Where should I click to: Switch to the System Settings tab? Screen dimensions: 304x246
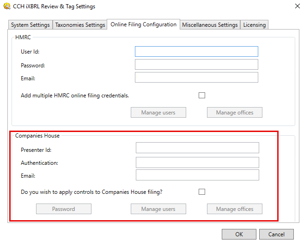pyautogui.click(x=30, y=25)
